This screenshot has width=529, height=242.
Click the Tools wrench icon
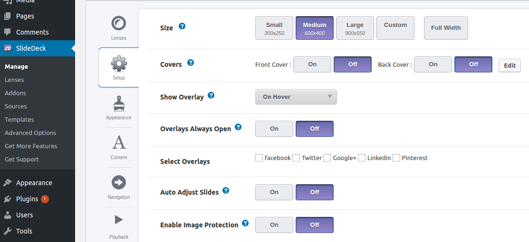[x=8, y=231]
